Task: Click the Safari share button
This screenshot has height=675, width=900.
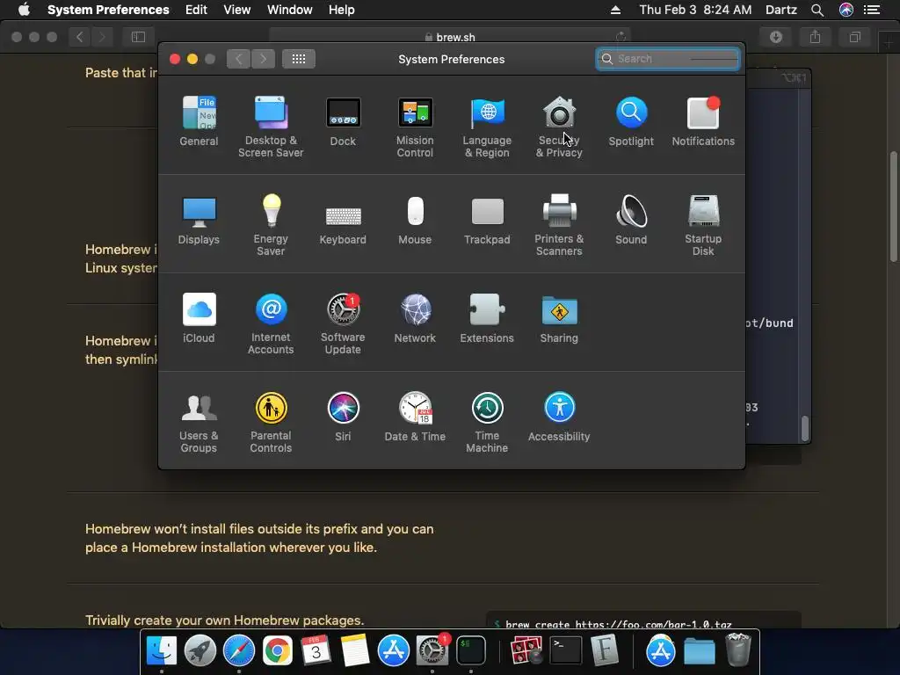Action: (x=815, y=37)
